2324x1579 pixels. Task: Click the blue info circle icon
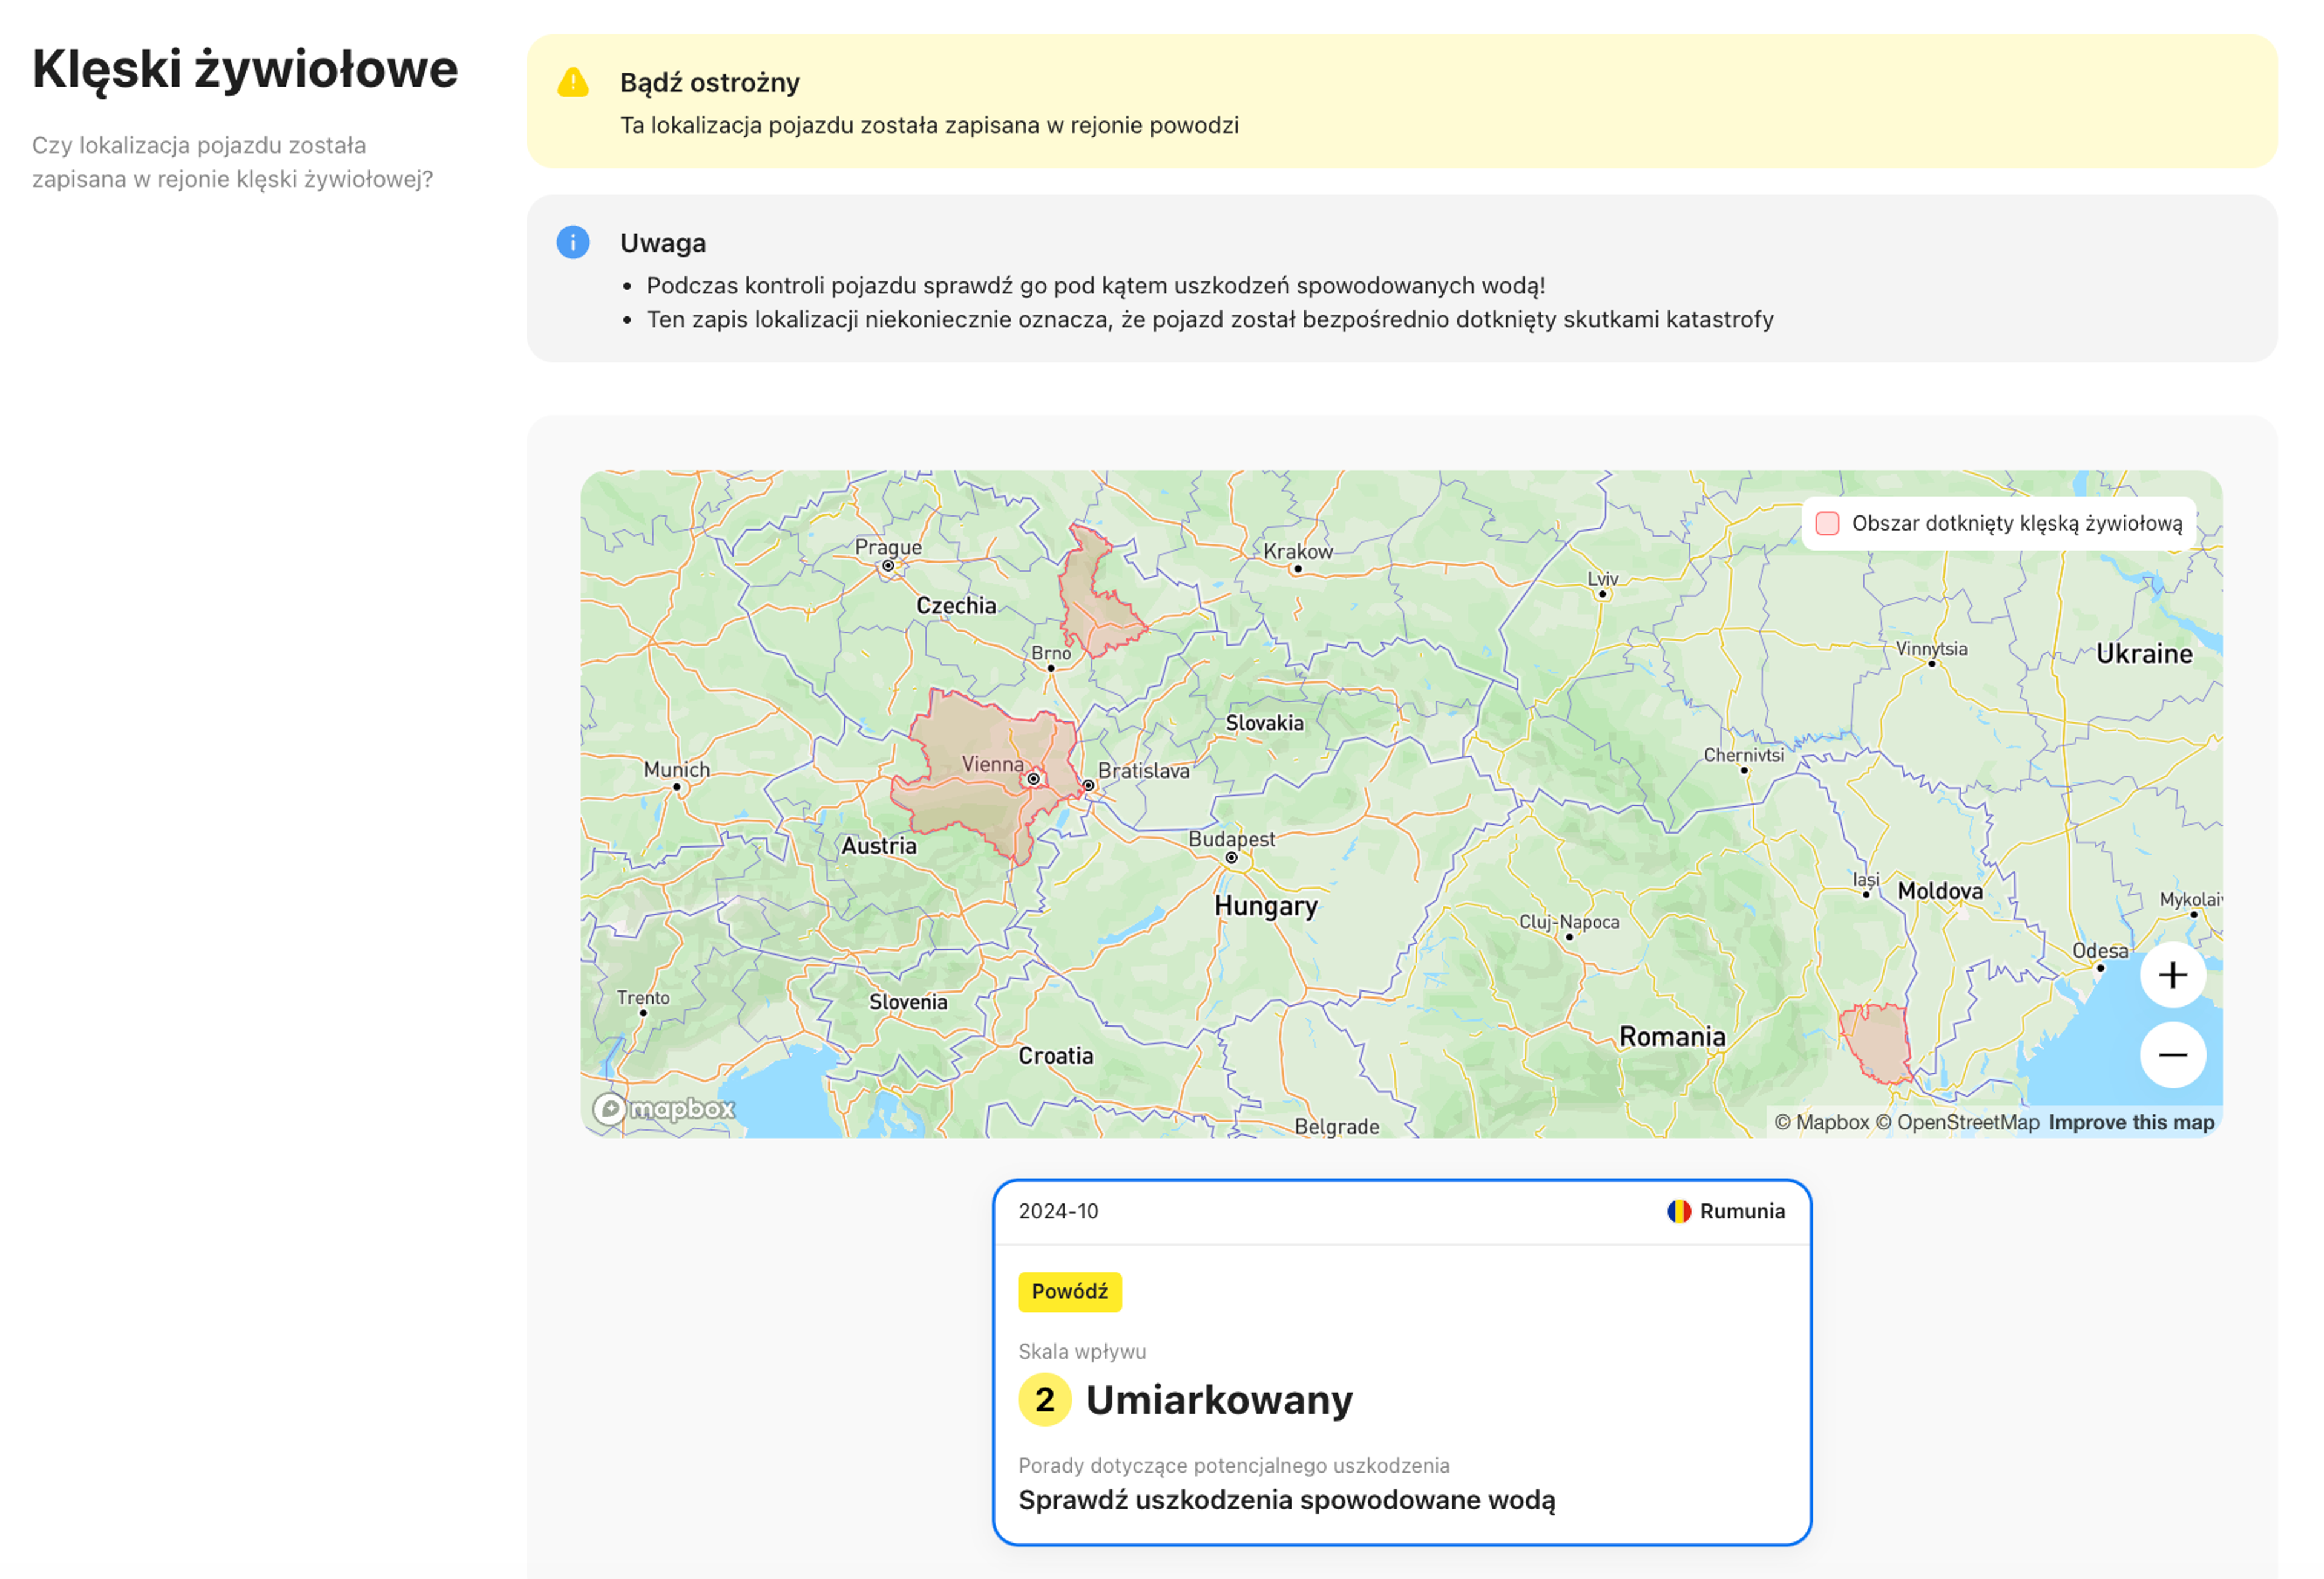tap(572, 242)
